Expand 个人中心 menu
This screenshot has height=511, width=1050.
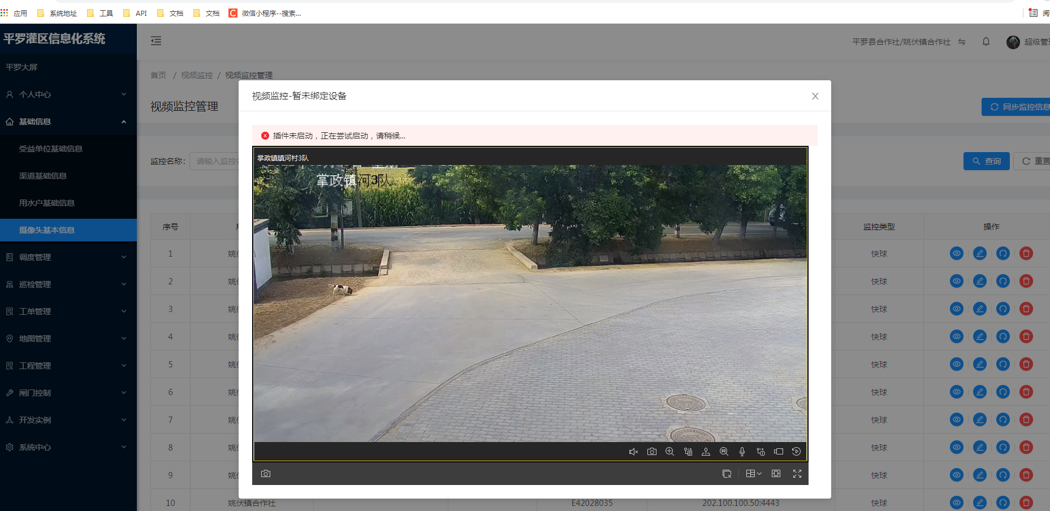point(68,94)
